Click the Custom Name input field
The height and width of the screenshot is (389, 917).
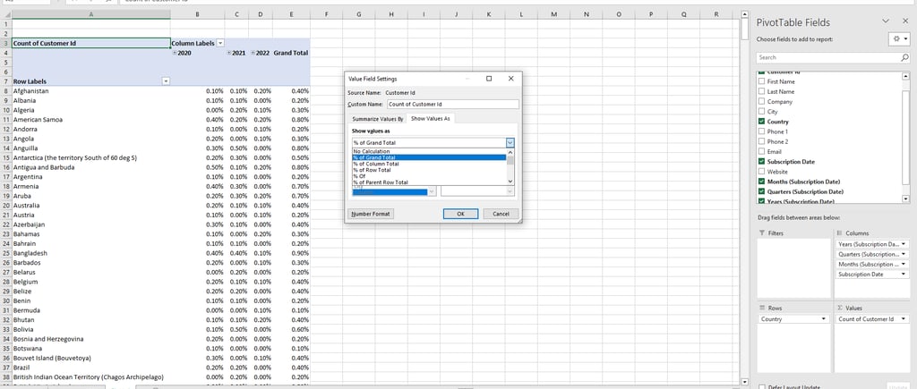tap(452, 104)
